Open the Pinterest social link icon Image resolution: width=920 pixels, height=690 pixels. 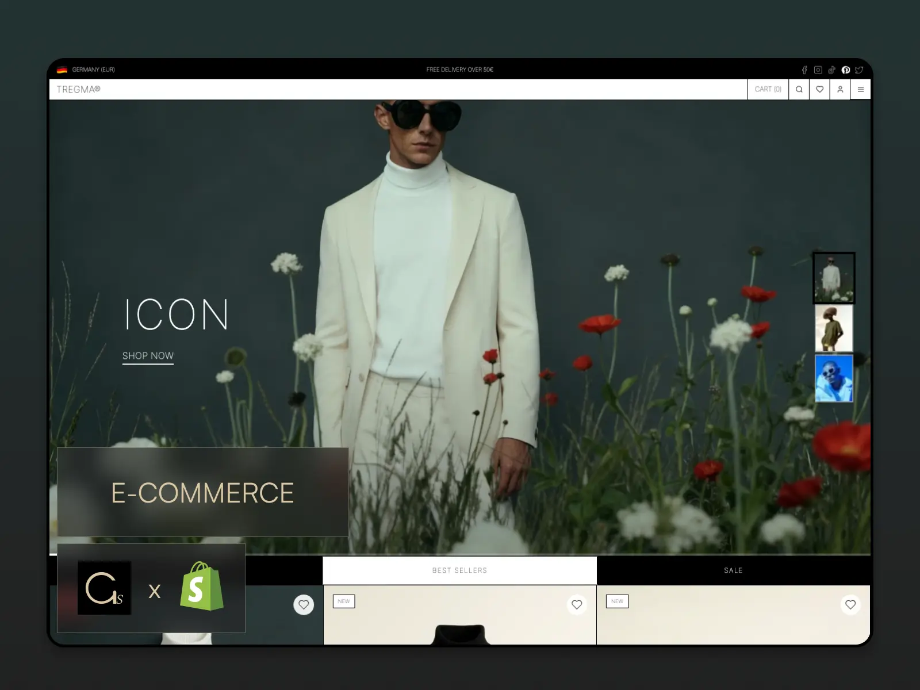[845, 70]
